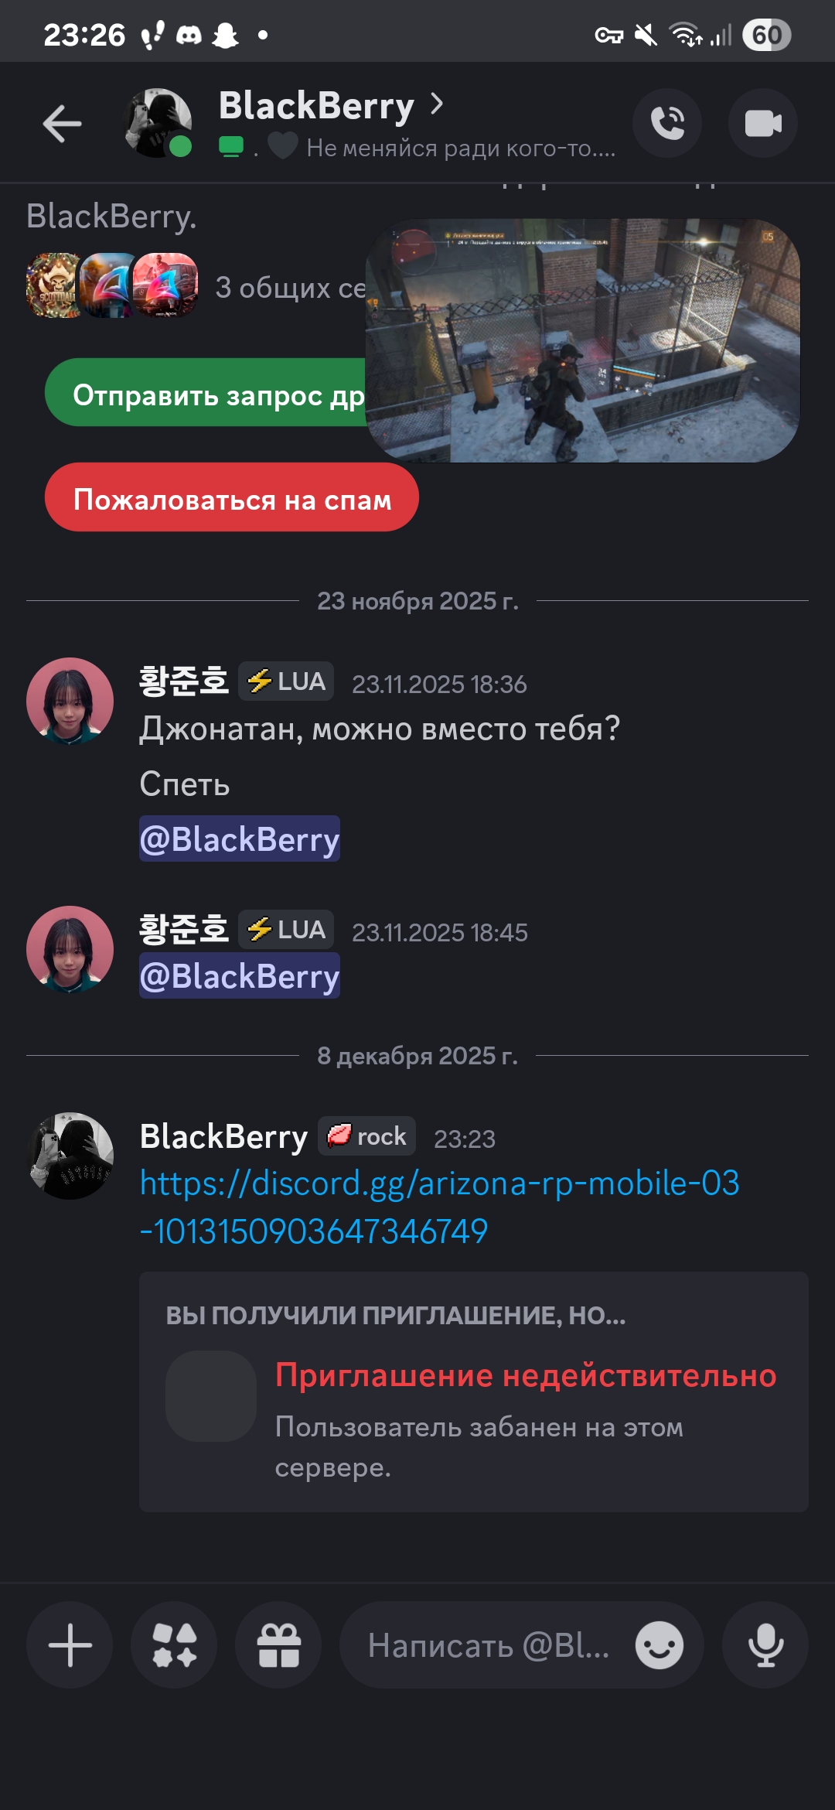Open the apps and activities icon
This screenshot has height=1810, width=835.
[174, 1644]
